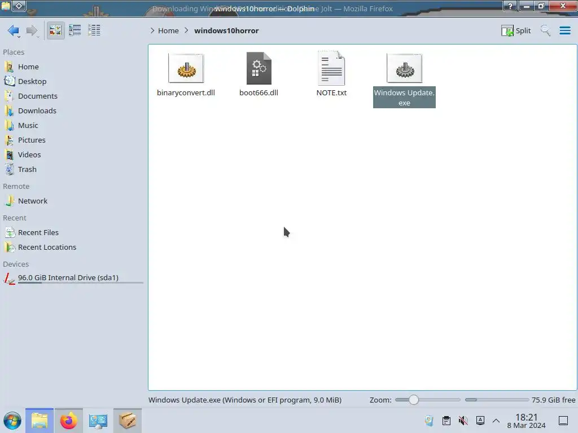
Task: Click the muted volume tray icon
Action: tap(463, 421)
